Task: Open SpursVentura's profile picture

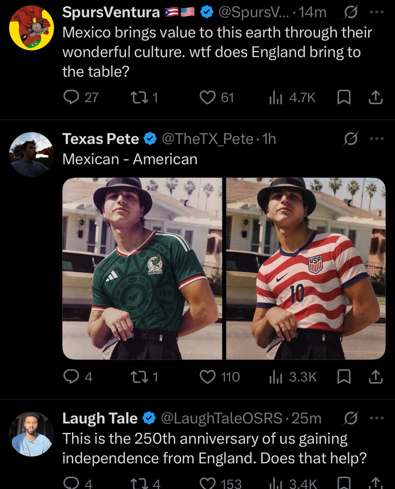Action: pyautogui.click(x=31, y=28)
